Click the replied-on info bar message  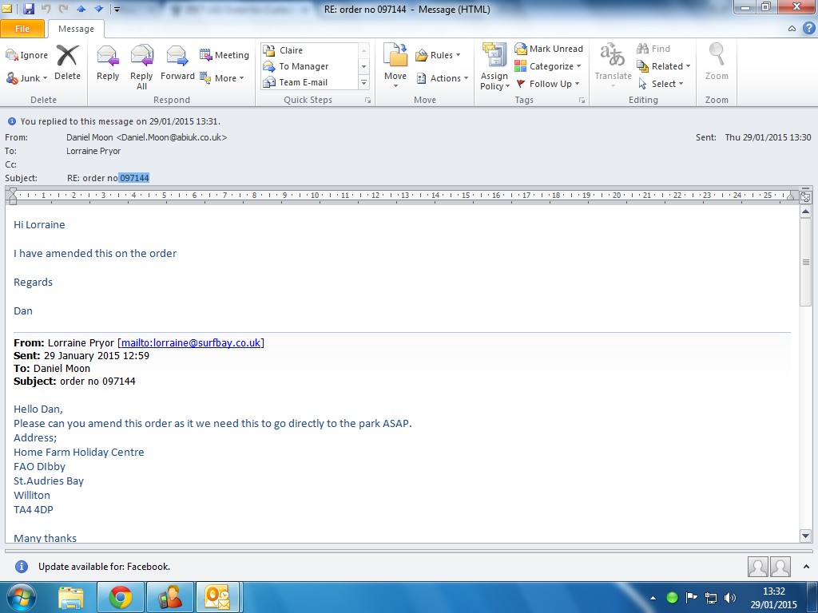coord(120,121)
